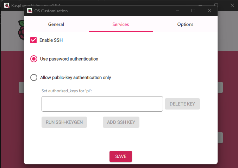Click the ADD SSH KEY button
This screenshot has width=238, height=168.
(121, 122)
